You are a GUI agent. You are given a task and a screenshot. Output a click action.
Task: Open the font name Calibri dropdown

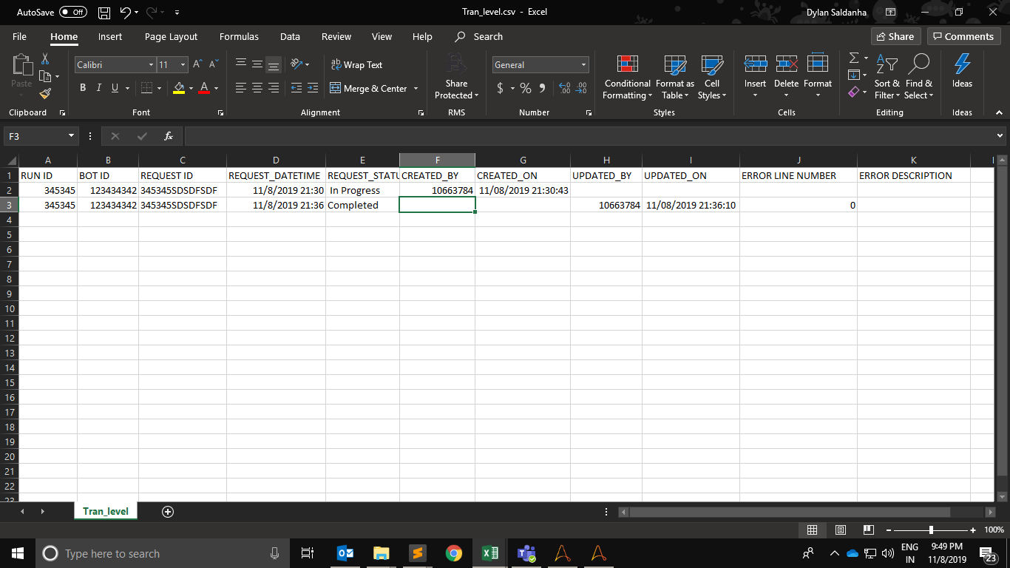(x=151, y=65)
